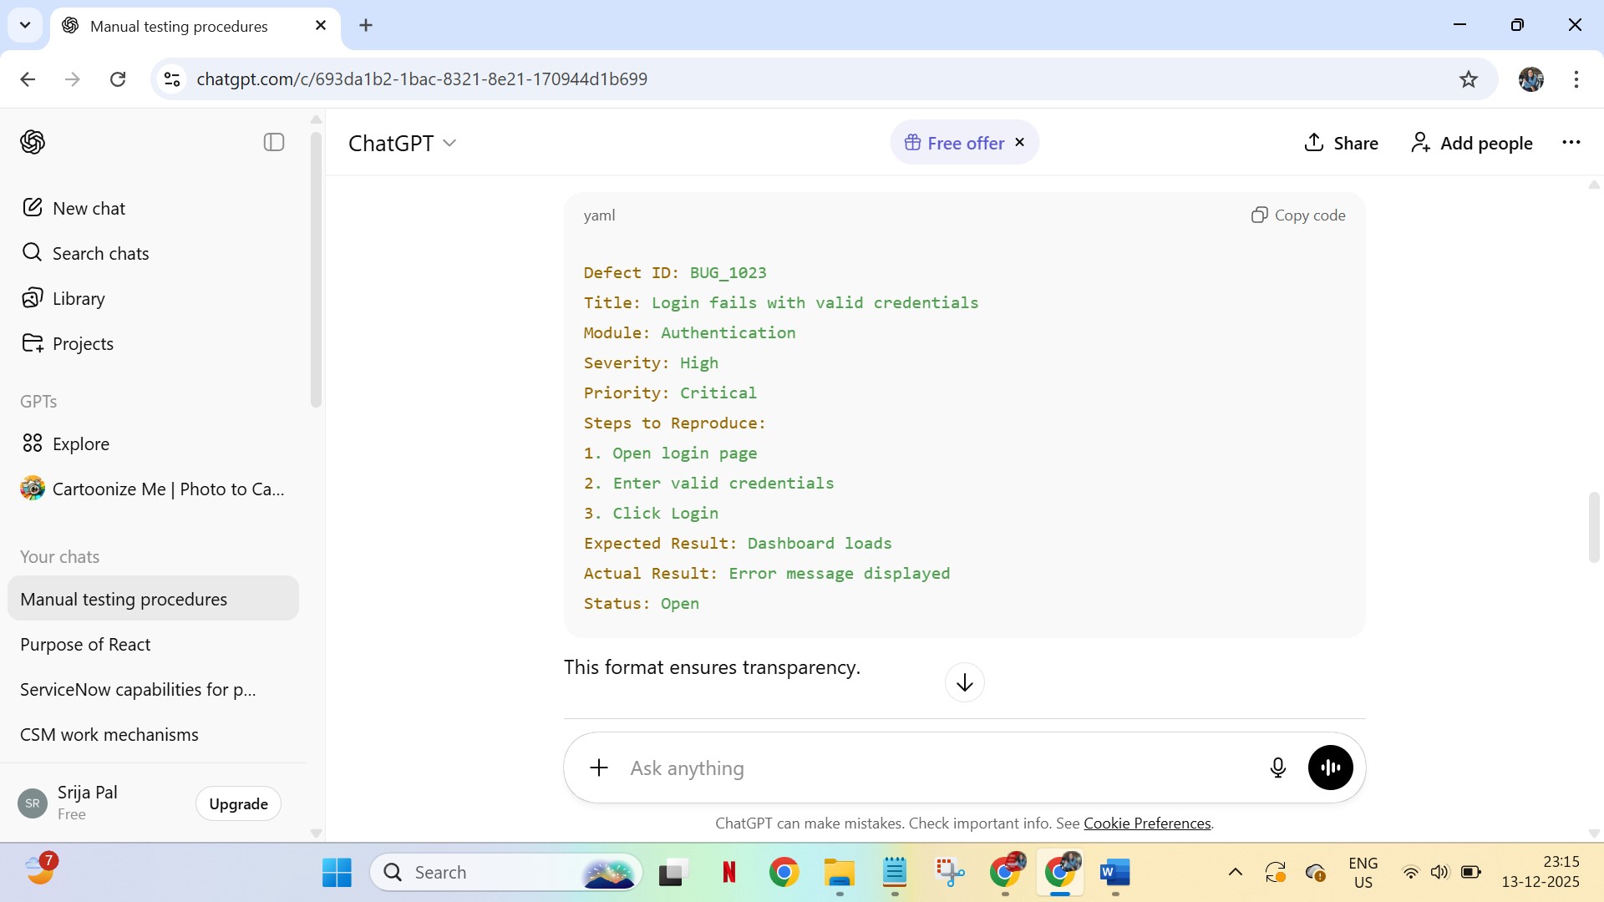Open the Purpose of React chat
This screenshot has width=1604, height=902.
[85, 644]
